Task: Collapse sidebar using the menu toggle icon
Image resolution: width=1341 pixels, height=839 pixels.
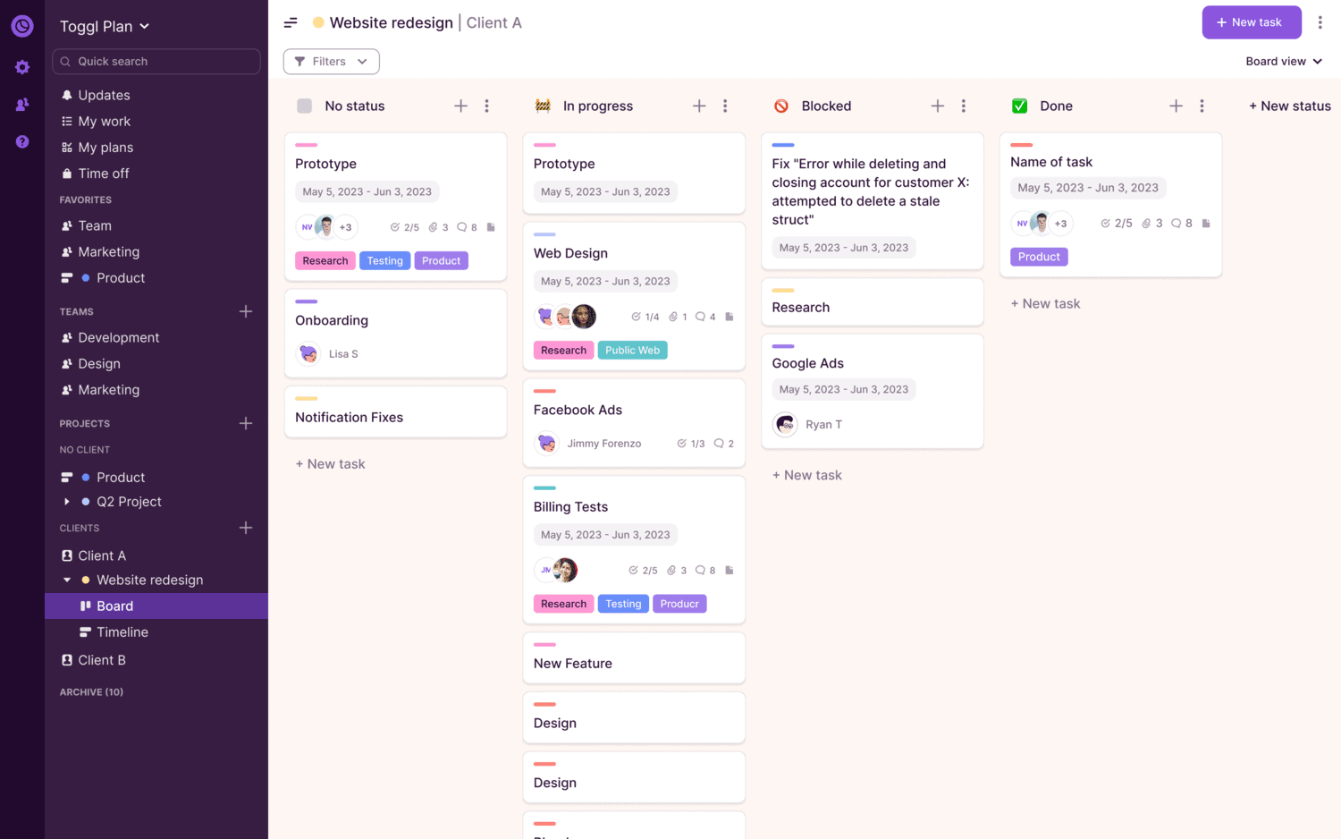Action: [291, 22]
